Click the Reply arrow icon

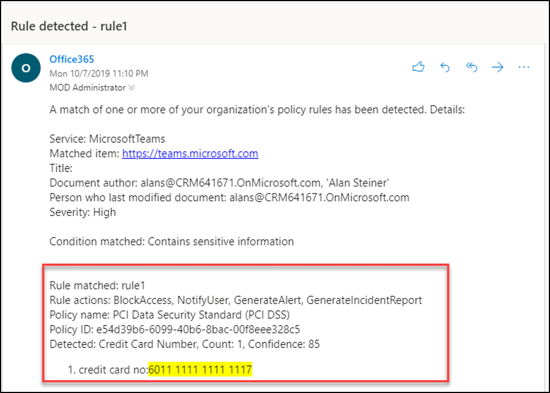[445, 67]
